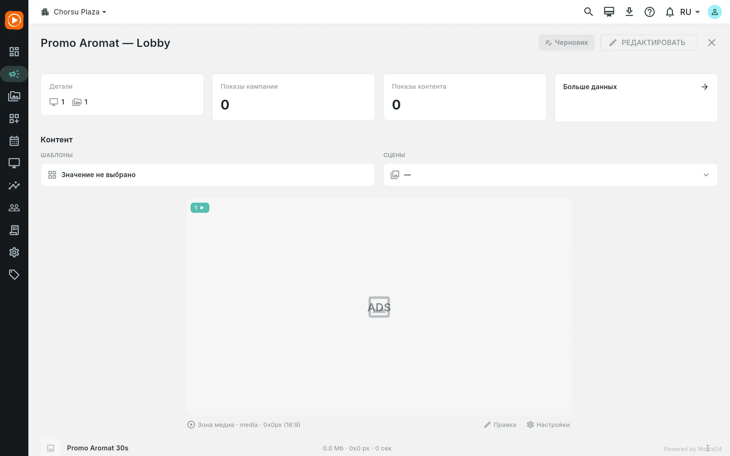
Task: Open the users group sidebar icon
Action: coord(14,207)
